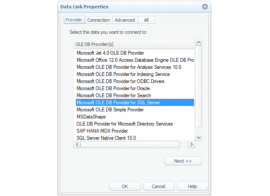Click the Cancel button
The image size is (270, 196).
point(159,186)
